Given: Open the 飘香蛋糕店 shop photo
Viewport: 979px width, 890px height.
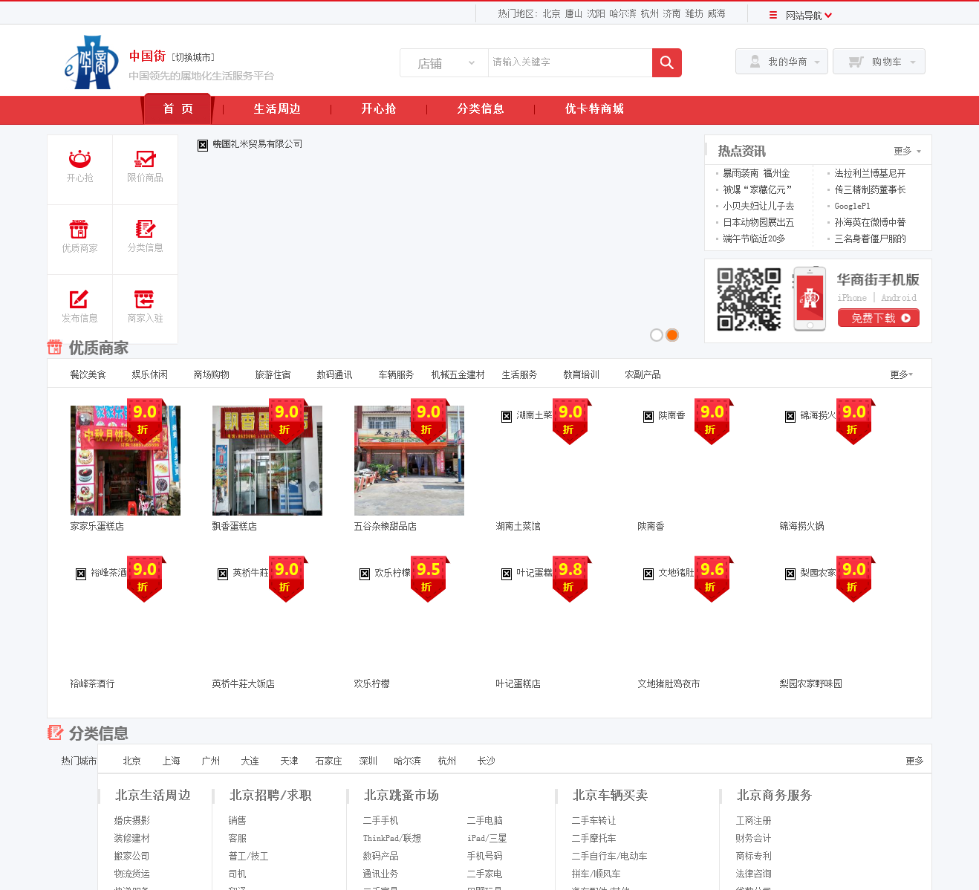Looking at the screenshot, I should click(x=267, y=461).
